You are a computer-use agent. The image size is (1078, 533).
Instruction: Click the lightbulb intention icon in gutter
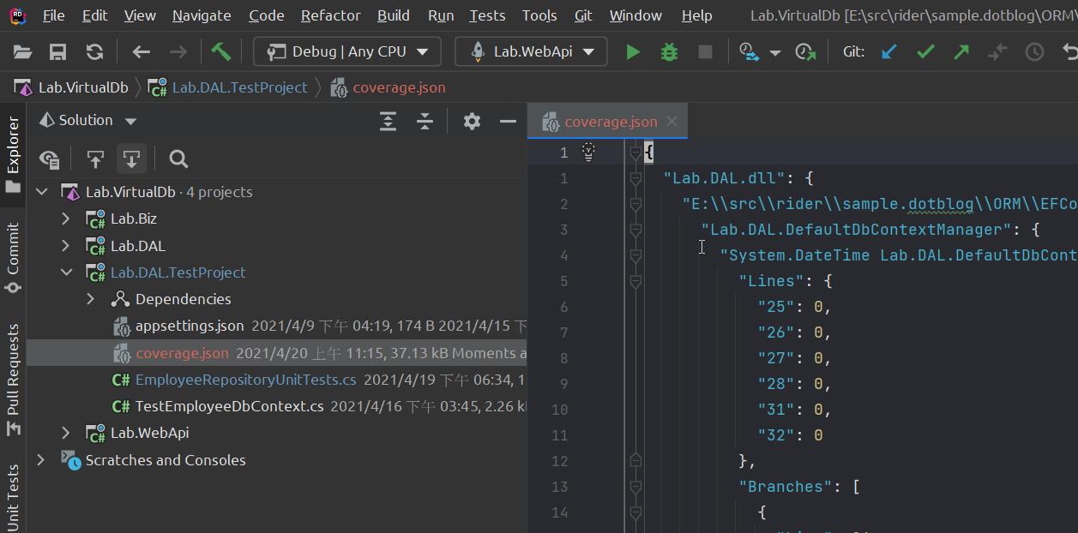(588, 152)
